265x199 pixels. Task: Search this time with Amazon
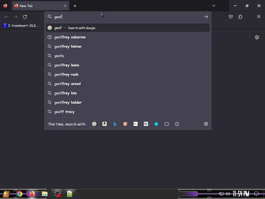[x=105, y=124]
